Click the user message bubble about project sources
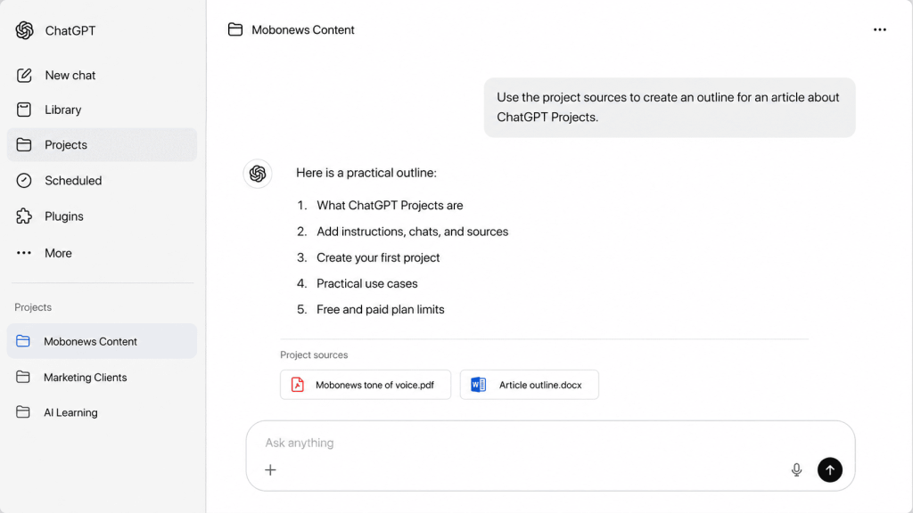This screenshot has height=513, width=913. 670,108
